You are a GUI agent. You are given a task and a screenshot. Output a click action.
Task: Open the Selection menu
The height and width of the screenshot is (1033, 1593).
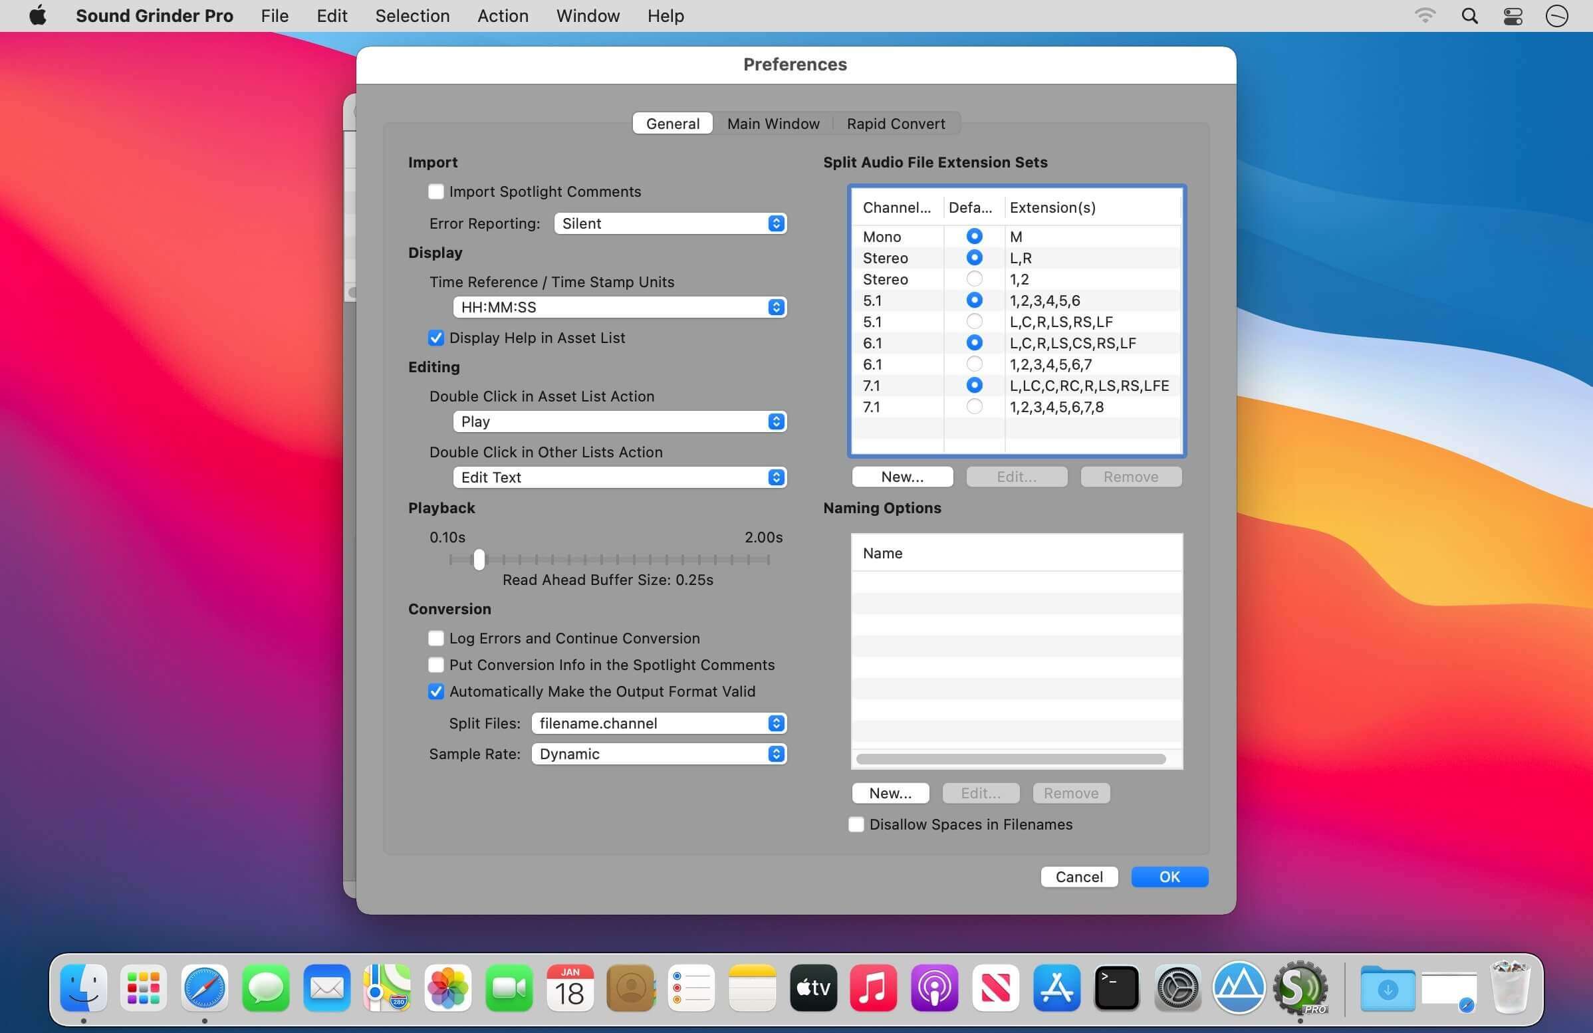tap(412, 16)
